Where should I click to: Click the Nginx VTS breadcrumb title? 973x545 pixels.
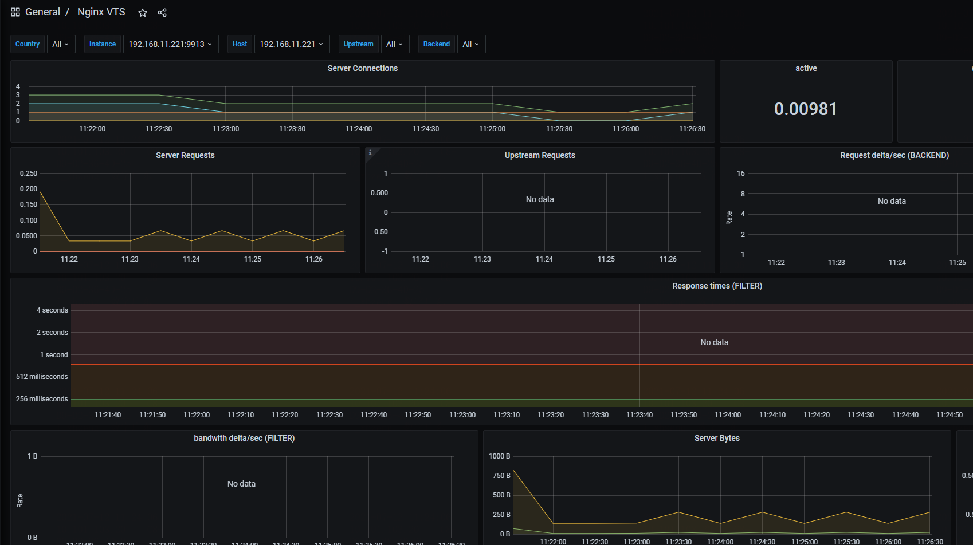pyautogui.click(x=101, y=12)
